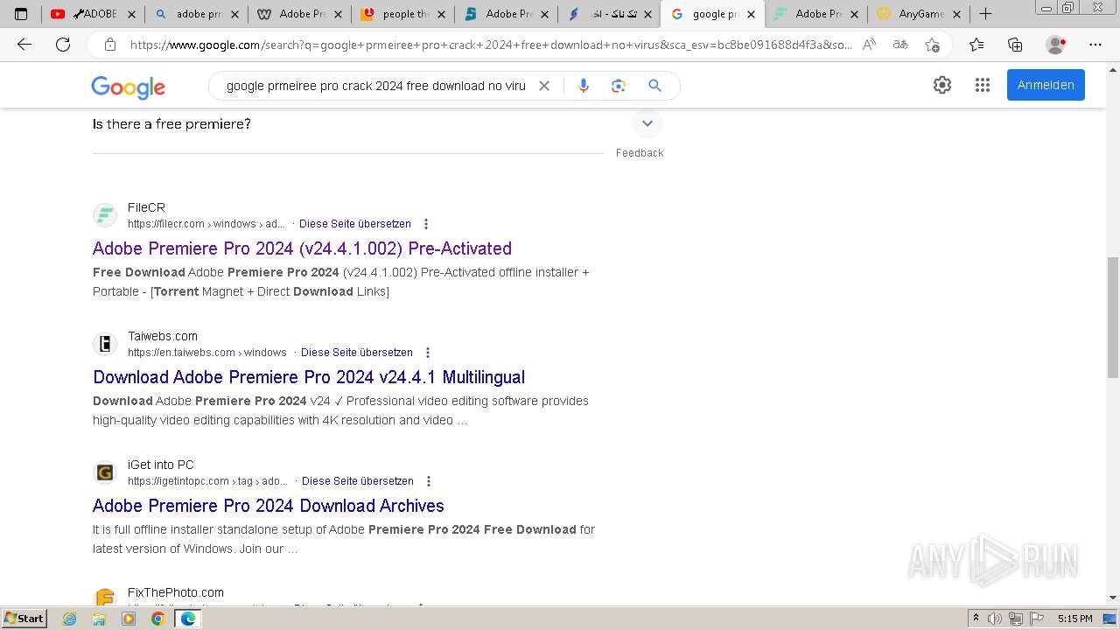This screenshot has width=1120, height=630.
Task: Launch Chrome from taskbar
Action: 157,619
